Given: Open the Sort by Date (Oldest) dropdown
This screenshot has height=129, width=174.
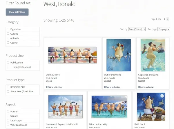Looking at the screenshot, I should (137, 29).
